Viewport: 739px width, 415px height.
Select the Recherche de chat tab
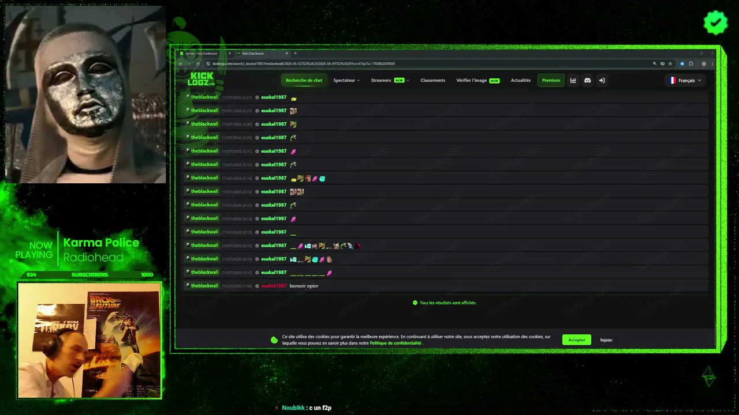coord(304,81)
